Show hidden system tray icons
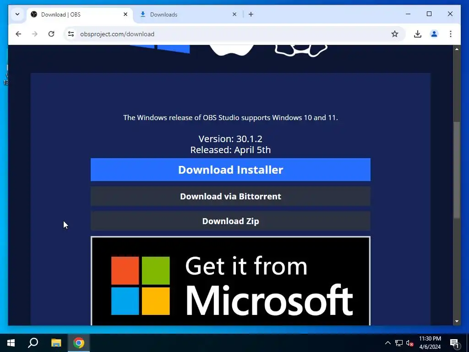 (387, 343)
